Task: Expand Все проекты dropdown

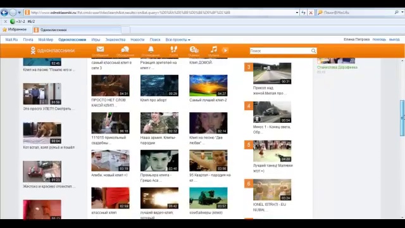Action: tap(178, 39)
